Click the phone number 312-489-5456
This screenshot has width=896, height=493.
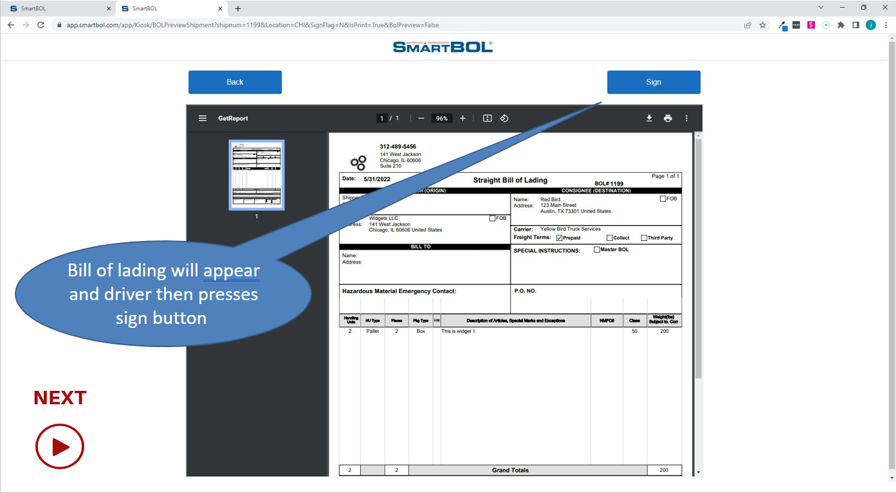click(398, 147)
